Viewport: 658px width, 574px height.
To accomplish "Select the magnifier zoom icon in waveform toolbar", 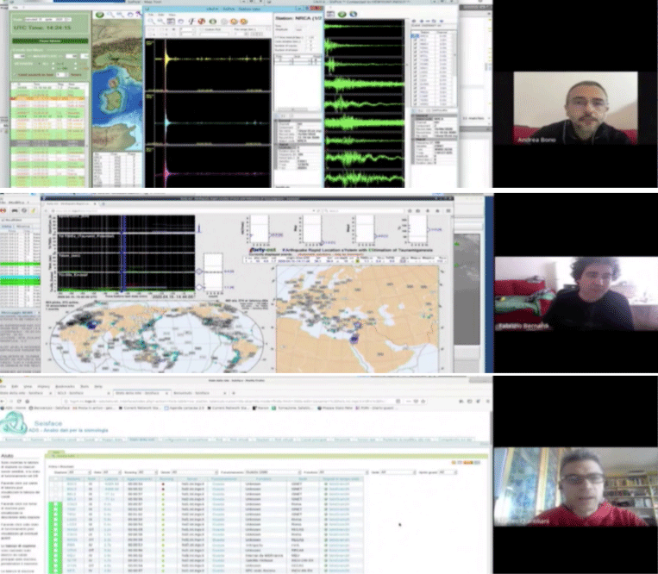I will click(x=151, y=21).
